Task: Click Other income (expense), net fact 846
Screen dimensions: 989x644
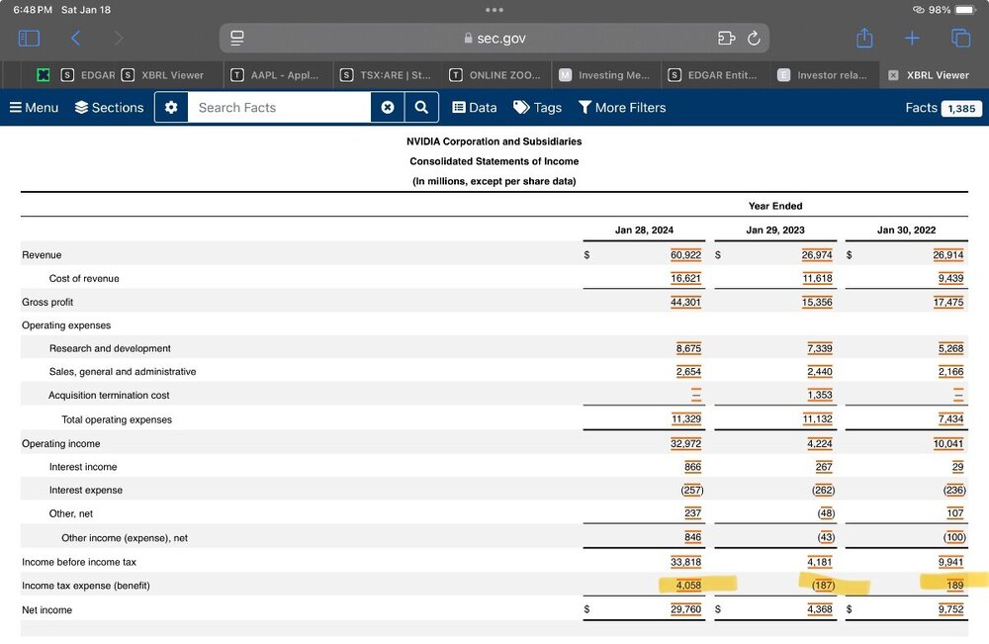Action: (x=692, y=537)
